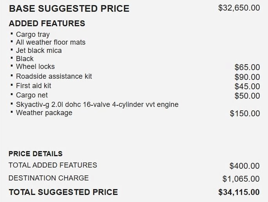268x202 pixels.
Task: Select the $150.00 weather package price
Action: [x=245, y=114]
